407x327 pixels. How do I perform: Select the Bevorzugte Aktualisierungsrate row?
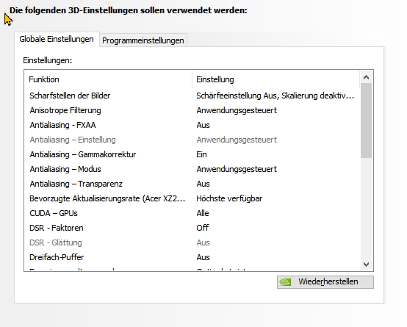[x=192, y=198]
